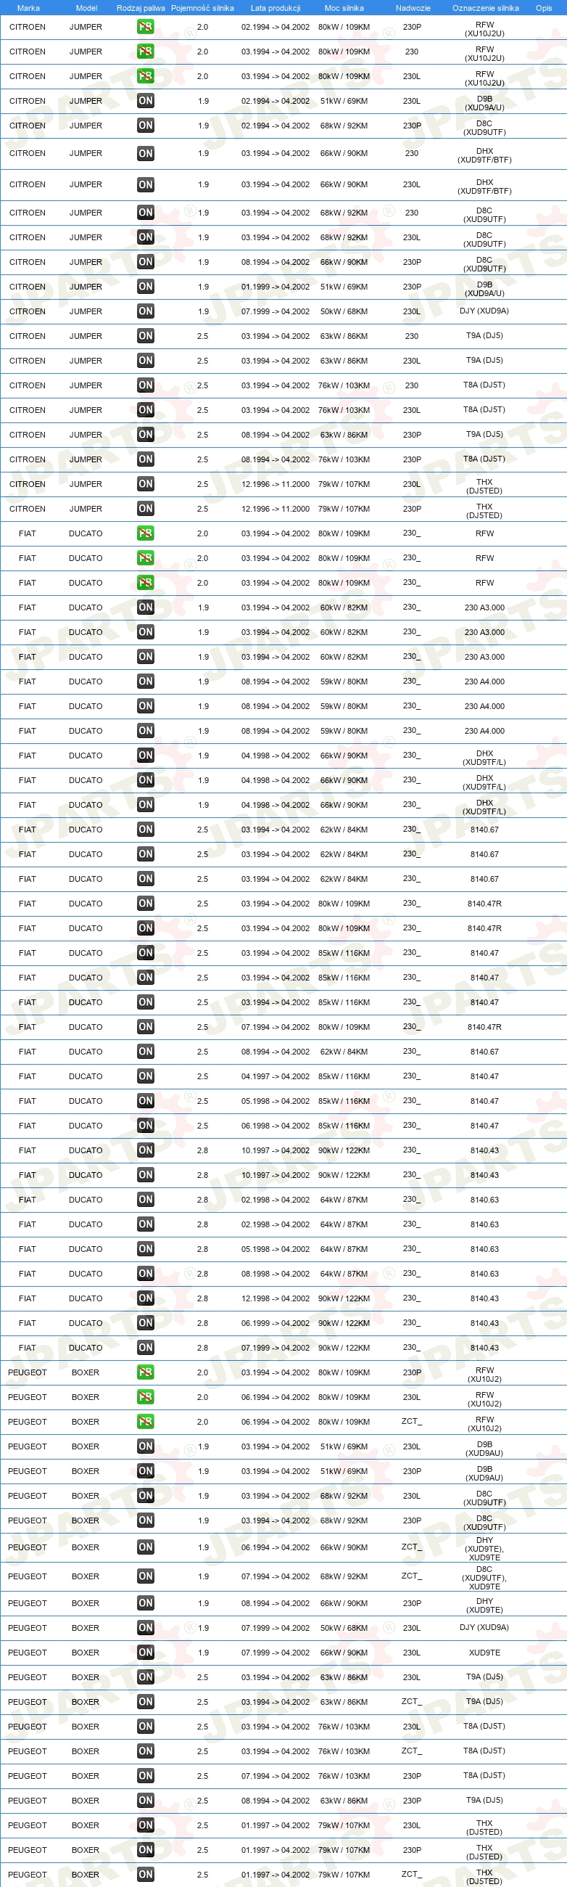Screen dimensions: 567x1887
Task: Click ON icon in Fiat Ducato 06.1999 8140.43 row
Action: [146, 1323]
